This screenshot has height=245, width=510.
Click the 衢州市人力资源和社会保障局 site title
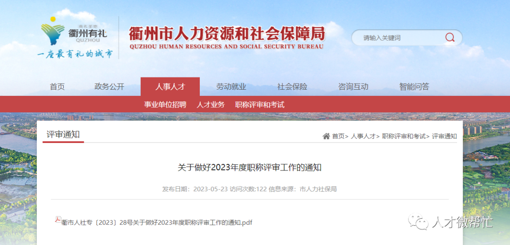pyautogui.click(x=227, y=34)
